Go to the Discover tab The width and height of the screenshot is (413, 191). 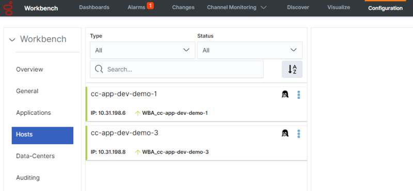(x=298, y=7)
